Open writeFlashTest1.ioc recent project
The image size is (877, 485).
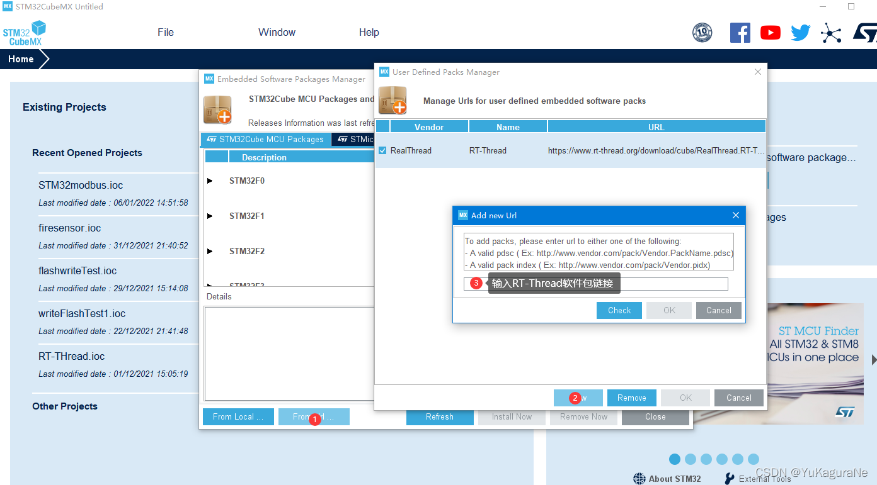(x=82, y=313)
